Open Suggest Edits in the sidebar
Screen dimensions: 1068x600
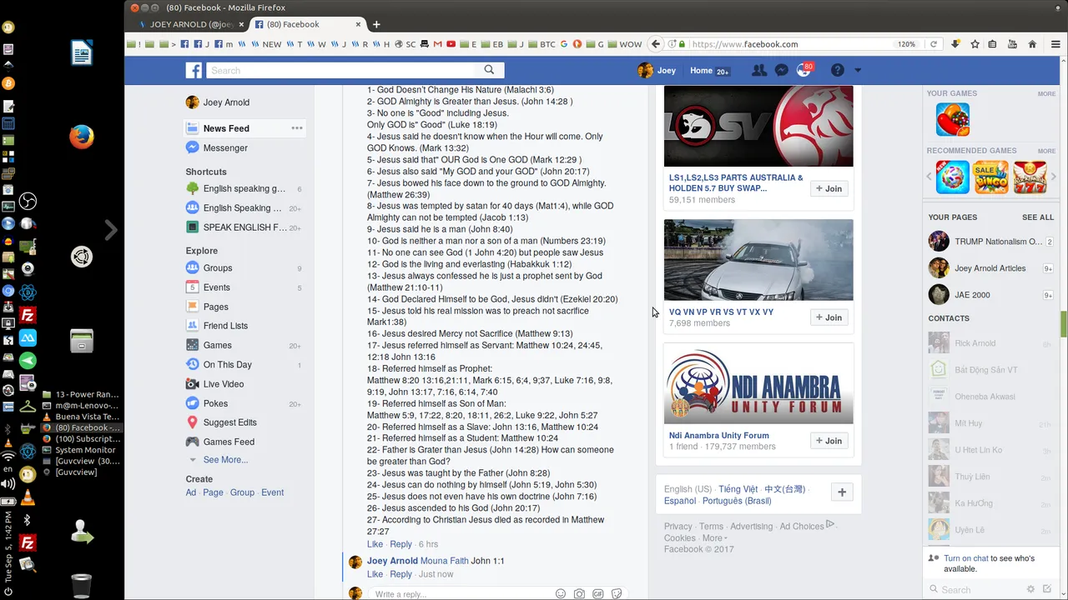(x=229, y=422)
